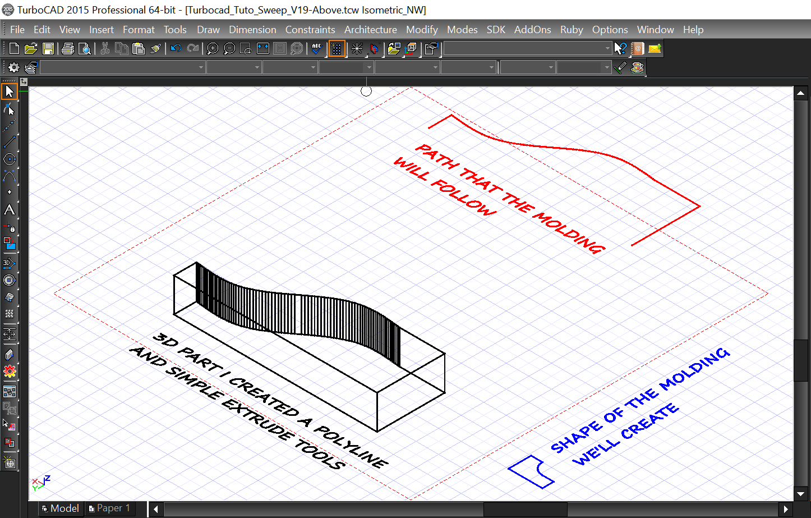Click the Format Painter brush icon

155,48
